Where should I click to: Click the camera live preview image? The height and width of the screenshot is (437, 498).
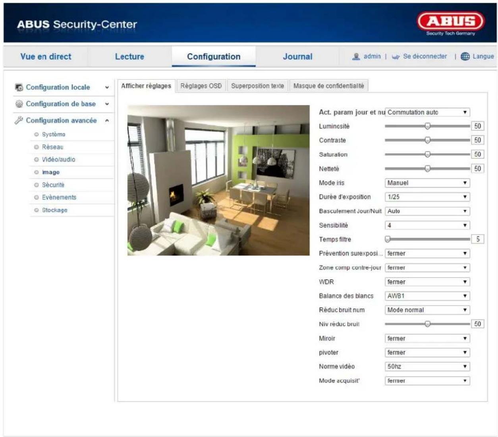coord(218,180)
